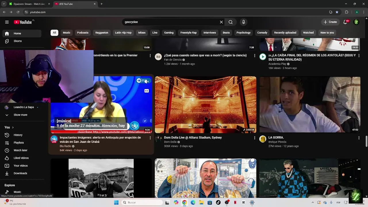Seek on the preview video progress bar
The image size is (368, 207).
[x=101, y=133]
